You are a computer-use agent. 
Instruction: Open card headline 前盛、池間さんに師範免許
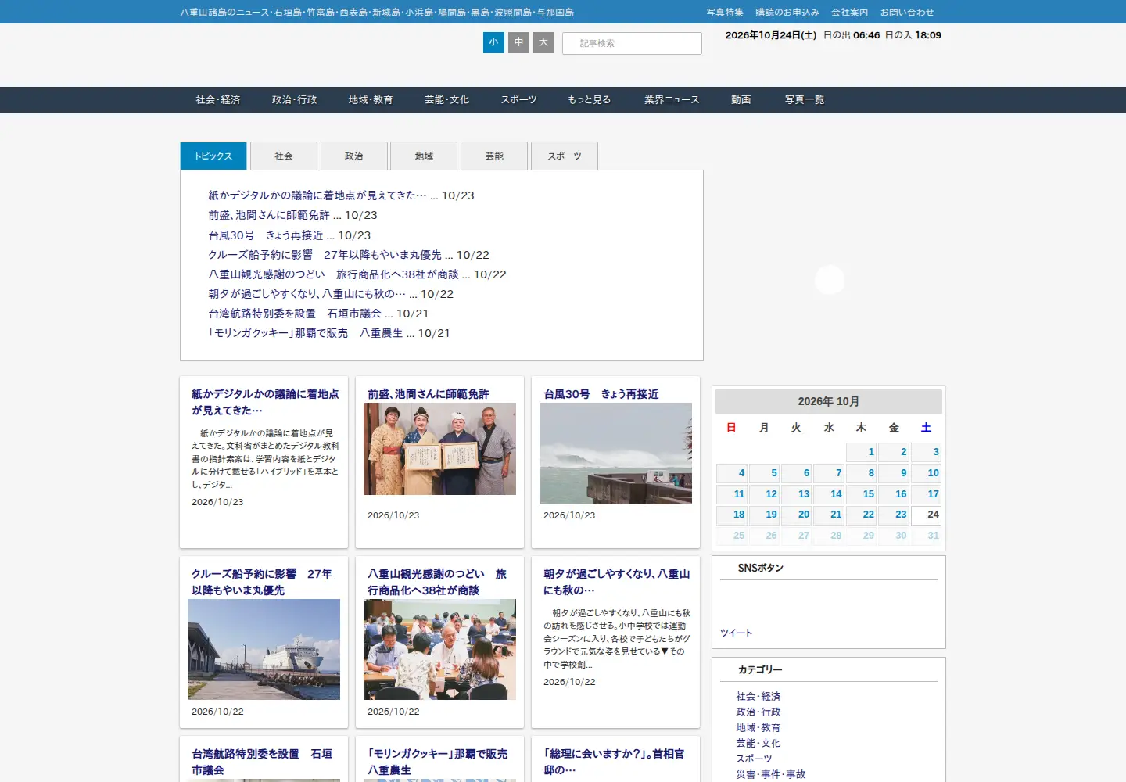(429, 394)
